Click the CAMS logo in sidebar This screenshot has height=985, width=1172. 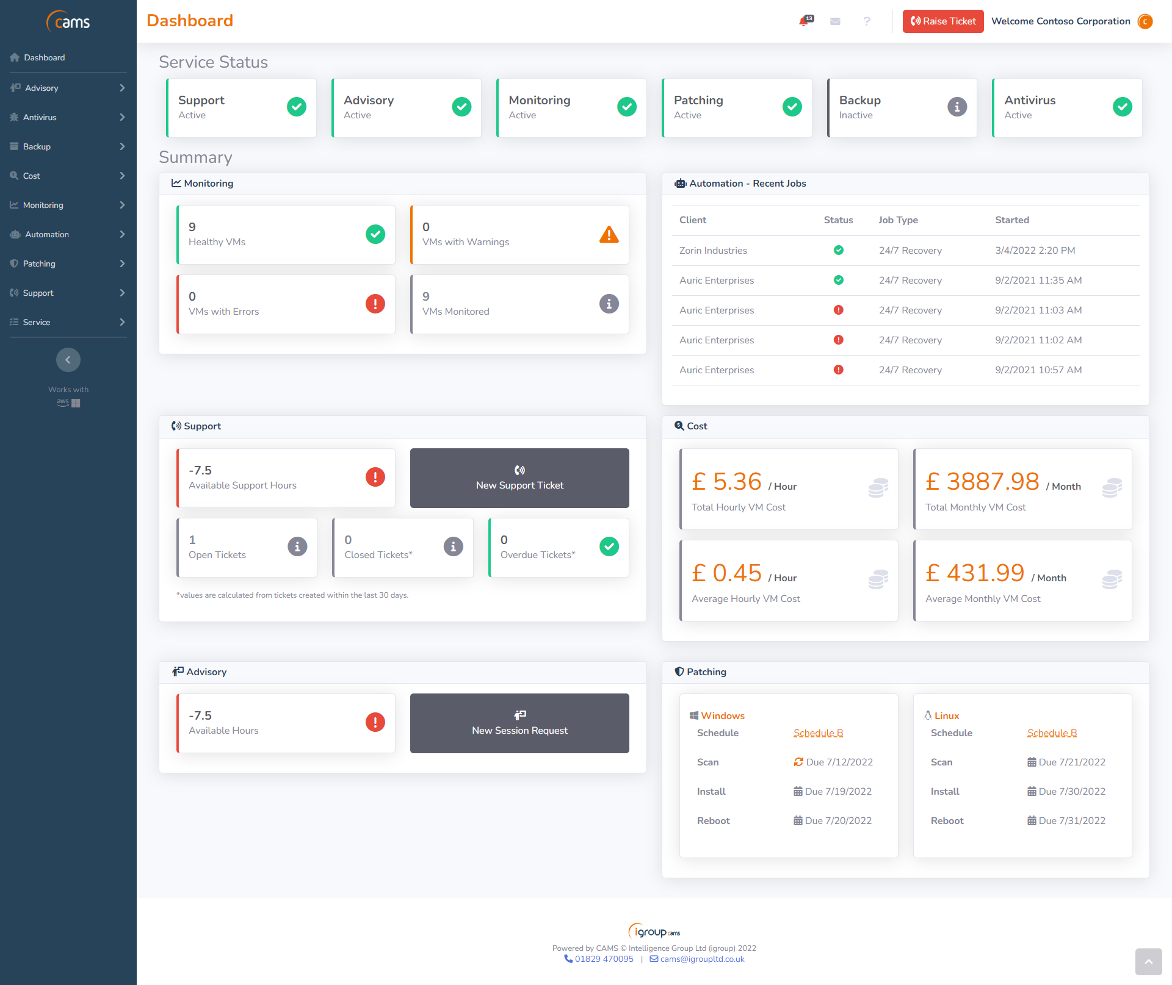pyautogui.click(x=68, y=22)
